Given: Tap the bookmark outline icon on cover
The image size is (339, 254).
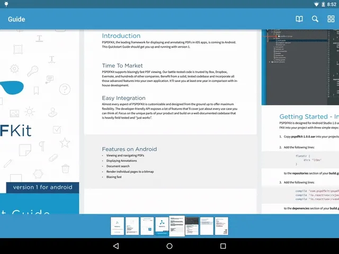Looking at the screenshot, I should coord(36,90).
